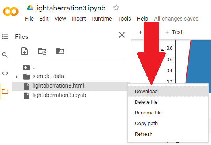
Task: Select the sample_data folder
Action: pos(48,76)
